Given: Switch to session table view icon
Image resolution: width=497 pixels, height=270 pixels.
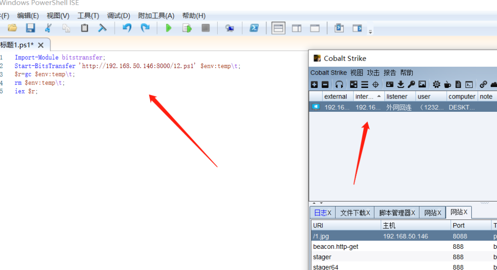Looking at the screenshot, I should pos(364,84).
